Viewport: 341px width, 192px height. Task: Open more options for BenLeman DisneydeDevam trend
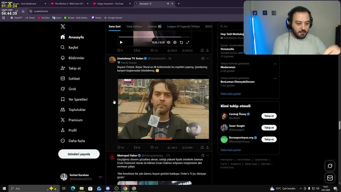(x=275, y=79)
